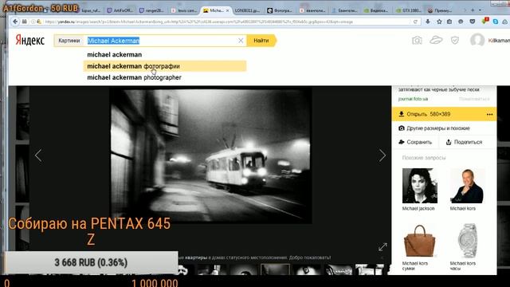Click Сохранить to save image

[415, 142]
